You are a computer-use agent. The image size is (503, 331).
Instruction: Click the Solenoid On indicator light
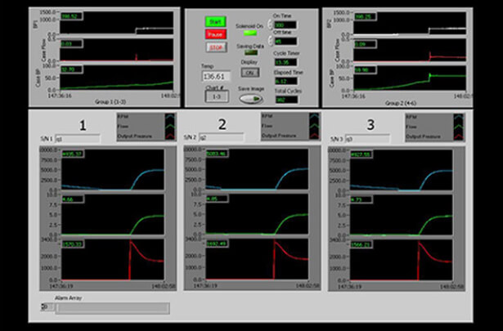tap(250, 33)
